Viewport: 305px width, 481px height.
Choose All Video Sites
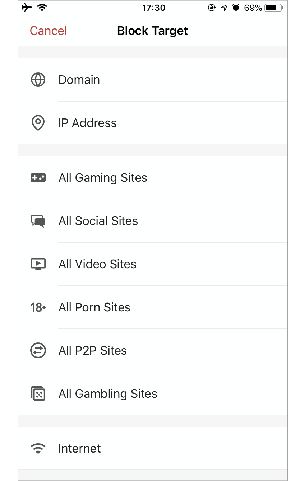pyautogui.click(x=153, y=264)
